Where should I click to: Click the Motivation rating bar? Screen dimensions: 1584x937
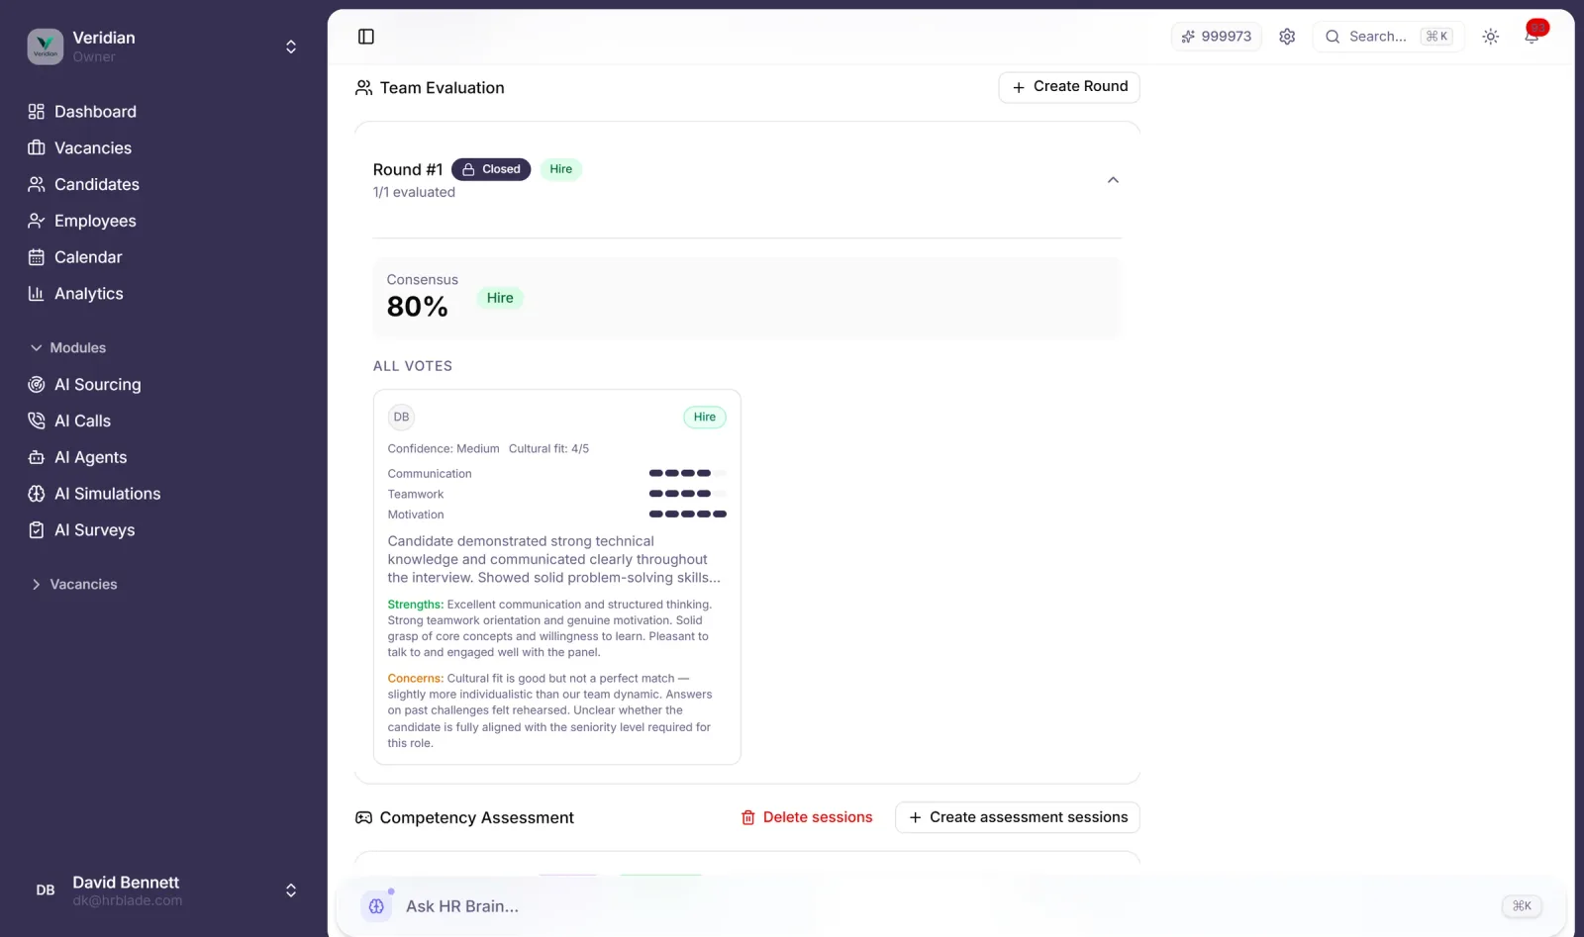click(688, 515)
